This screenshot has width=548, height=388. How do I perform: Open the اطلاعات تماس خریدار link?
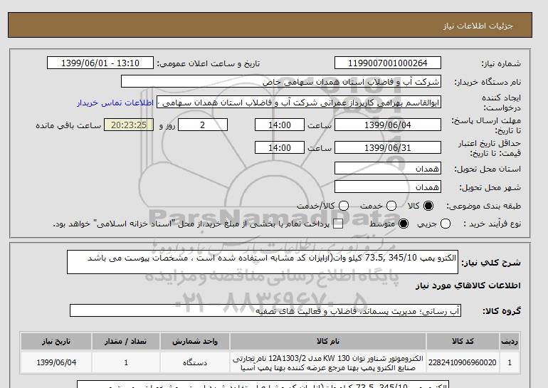tap(115, 103)
